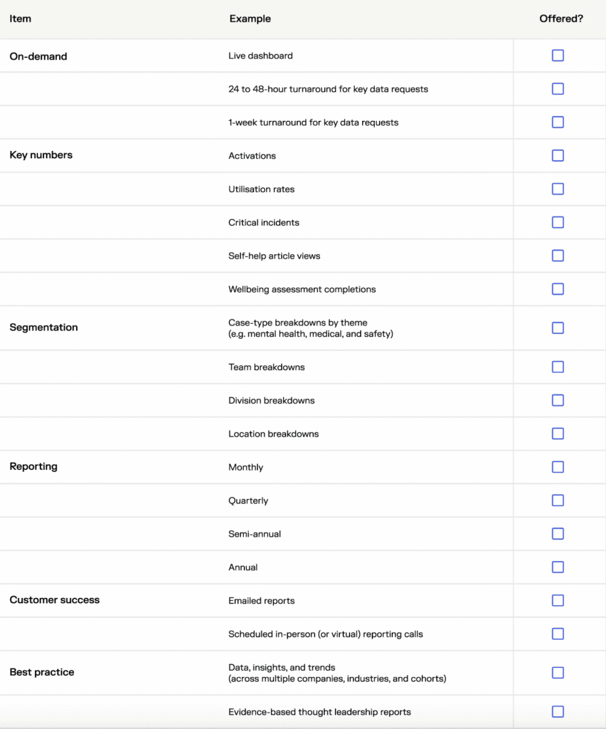
Task: Check the Semi-annual reporting box
Action: [558, 534]
